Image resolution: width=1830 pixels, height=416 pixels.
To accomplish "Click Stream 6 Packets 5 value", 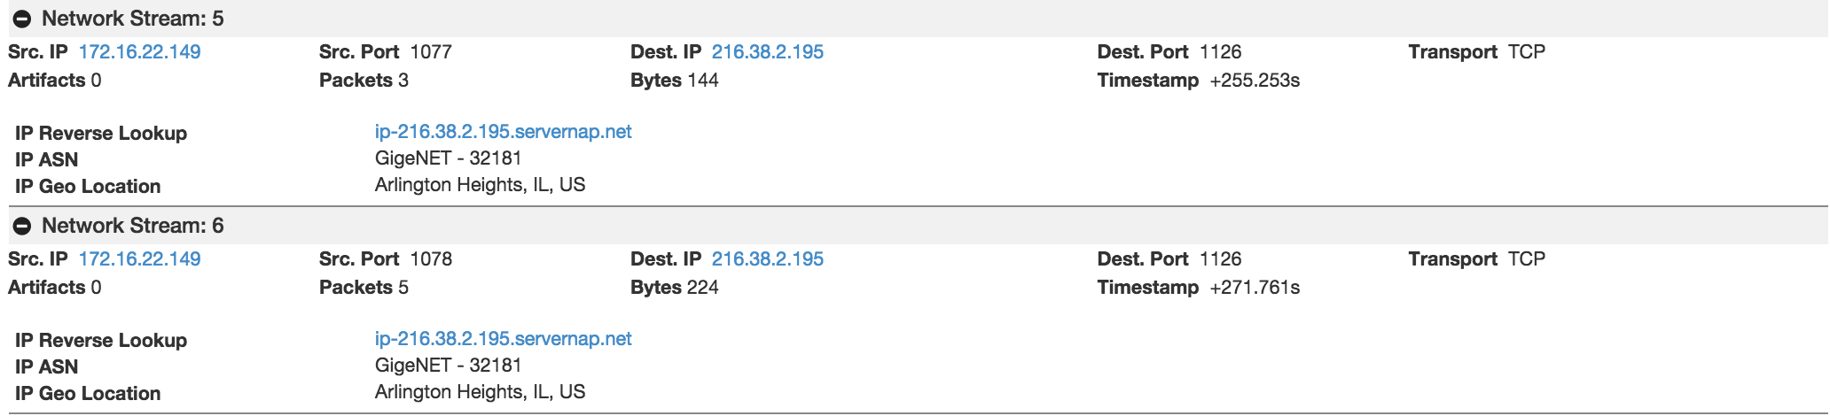I will pos(403,288).
